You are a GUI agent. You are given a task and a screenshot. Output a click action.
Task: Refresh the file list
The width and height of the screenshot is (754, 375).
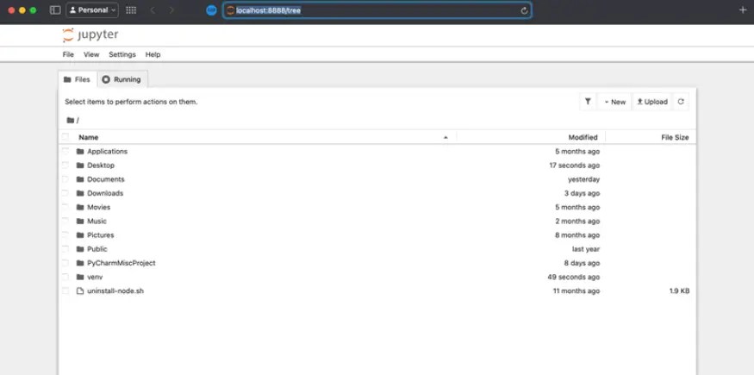click(681, 102)
